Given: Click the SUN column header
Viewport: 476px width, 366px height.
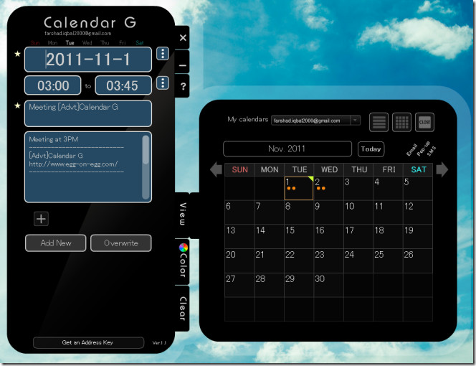Looking at the screenshot, I should pyautogui.click(x=240, y=169).
